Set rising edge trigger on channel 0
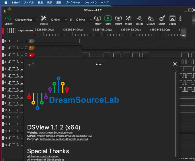The image size is (195, 161). click(x=9, y=41)
